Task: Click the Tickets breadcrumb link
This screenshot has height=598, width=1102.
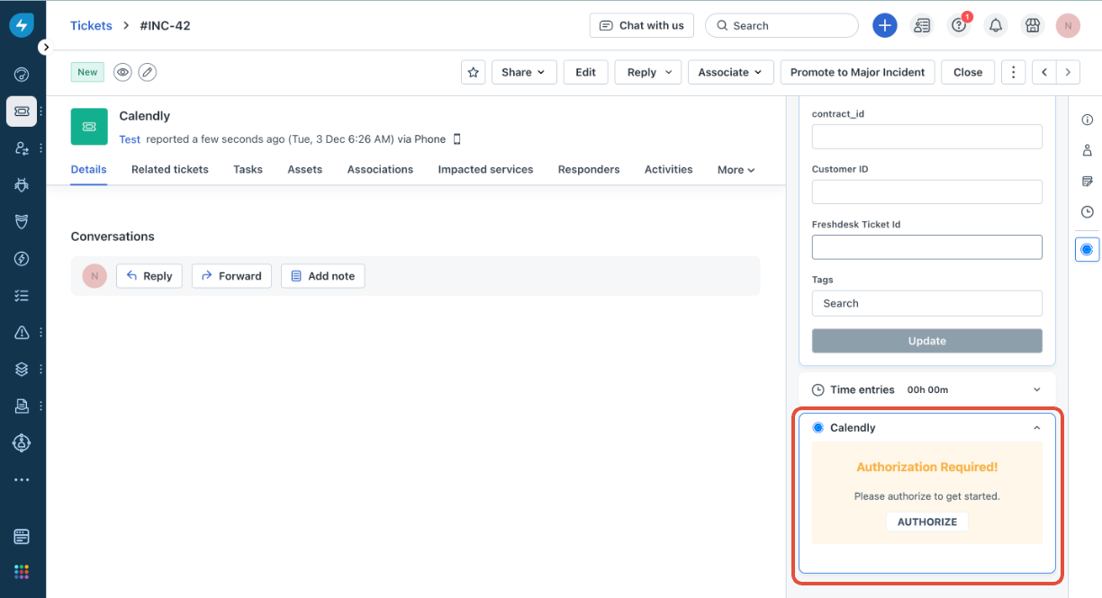Action: pyautogui.click(x=91, y=25)
